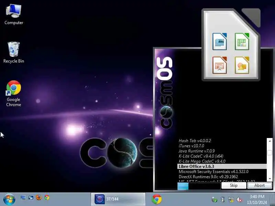Click the muted volume tray icon

coord(239,200)
